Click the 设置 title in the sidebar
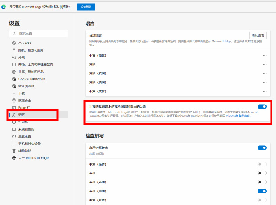276x205 pixels. [x=14, y=23]
